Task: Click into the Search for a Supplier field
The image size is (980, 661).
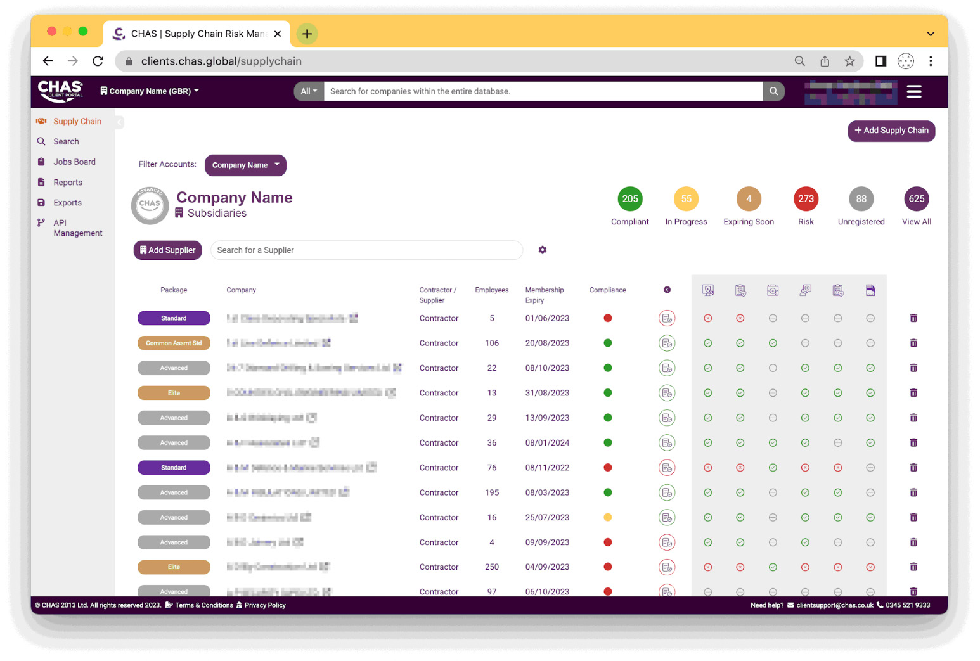Action: [x=366, y=250]
